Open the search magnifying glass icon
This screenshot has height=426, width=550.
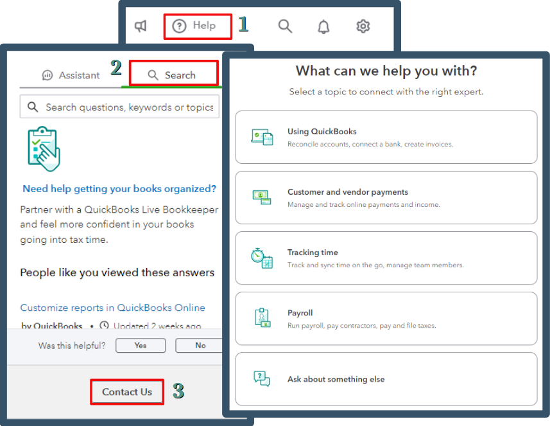285,26
